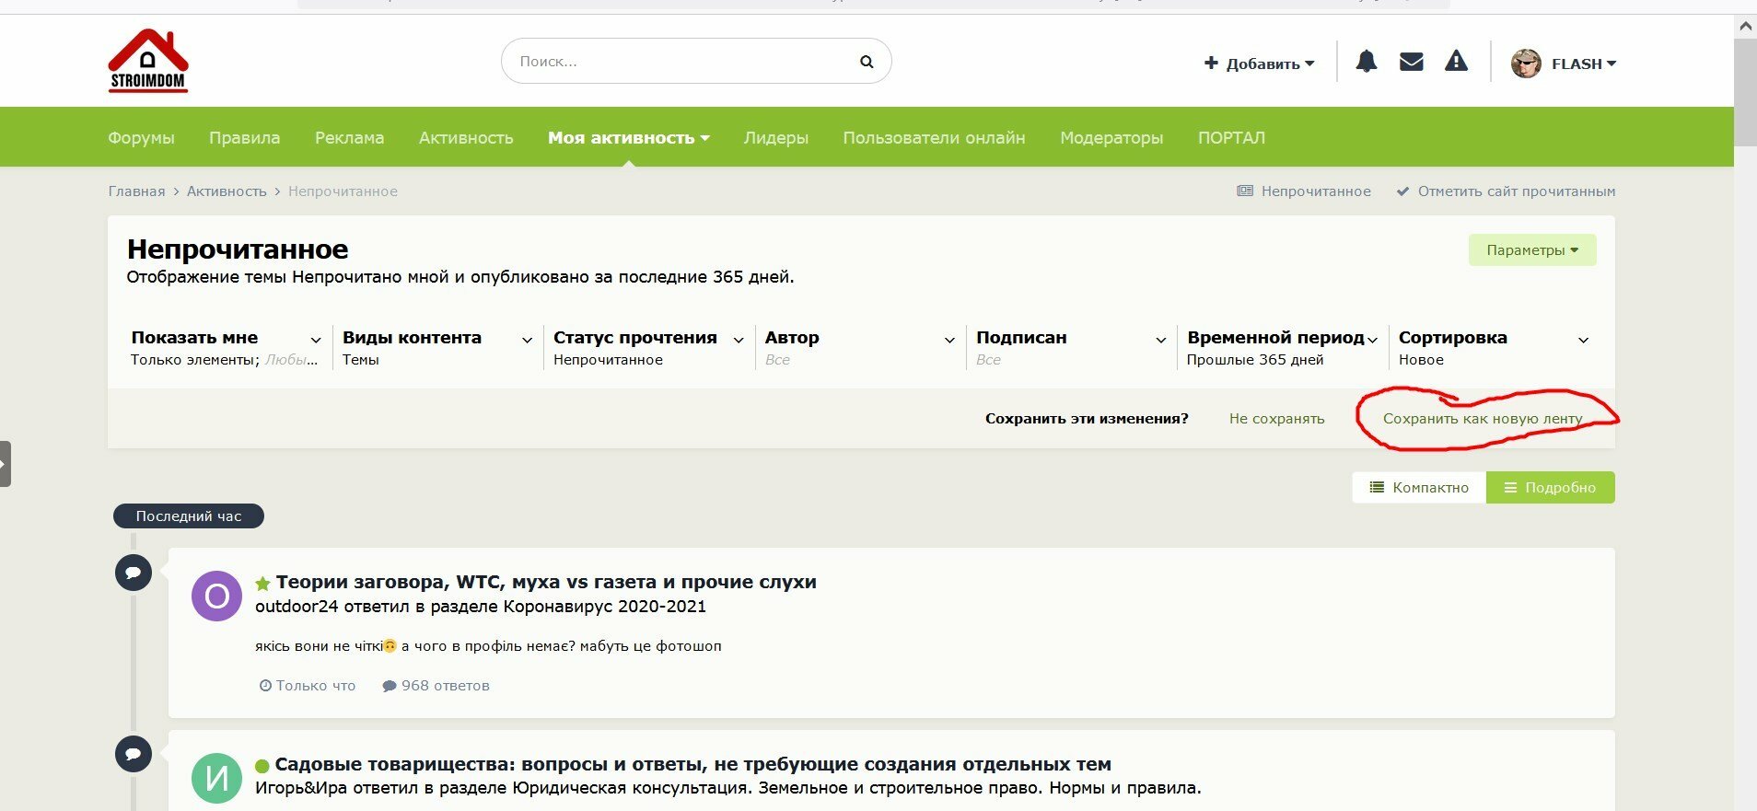Switch to Подробно view
This screenshot has height=811, width=1757.
1551,487
